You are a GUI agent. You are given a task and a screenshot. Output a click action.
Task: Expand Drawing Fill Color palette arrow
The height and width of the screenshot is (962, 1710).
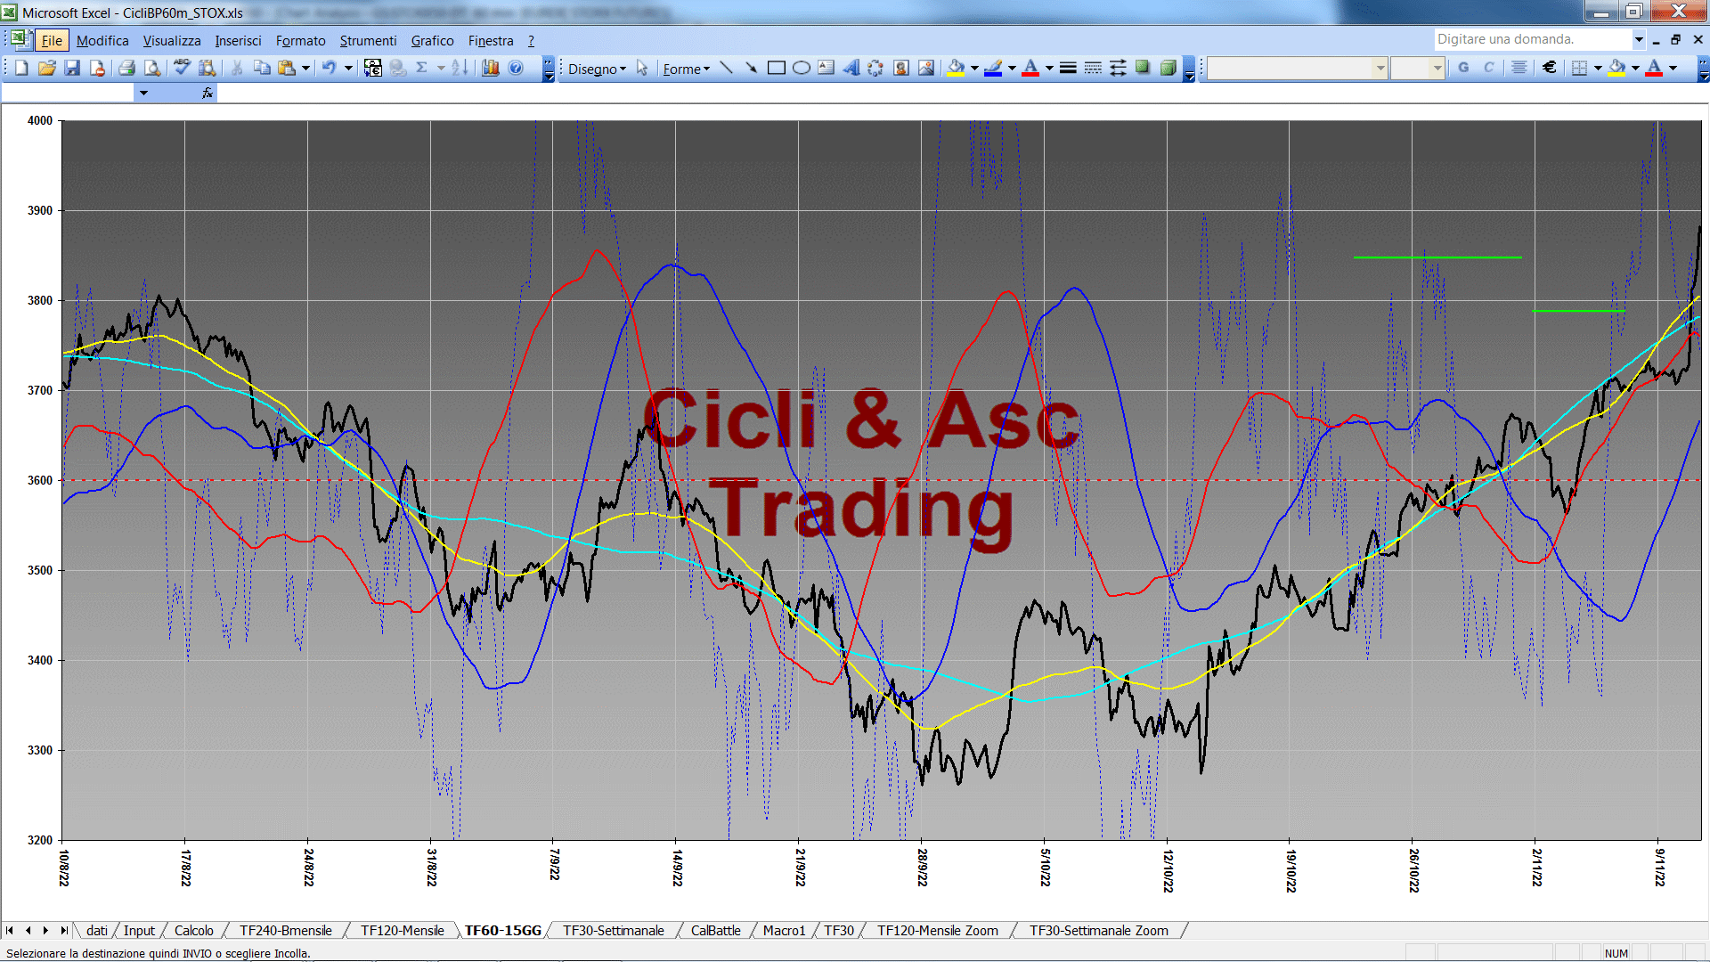(x=974, y=68)
